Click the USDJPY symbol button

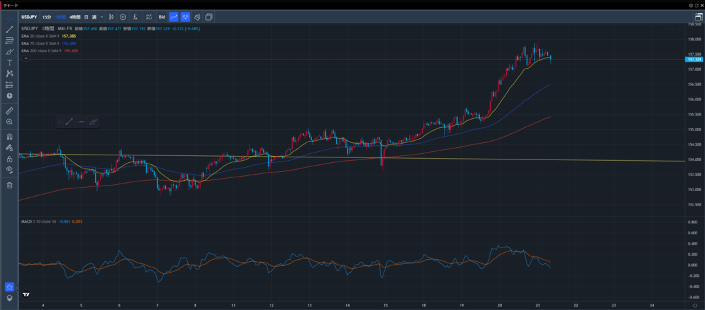30,16
